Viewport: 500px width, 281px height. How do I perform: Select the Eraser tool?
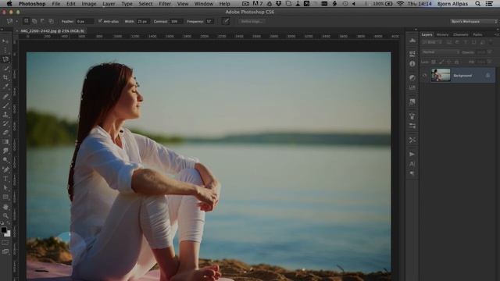5,133
